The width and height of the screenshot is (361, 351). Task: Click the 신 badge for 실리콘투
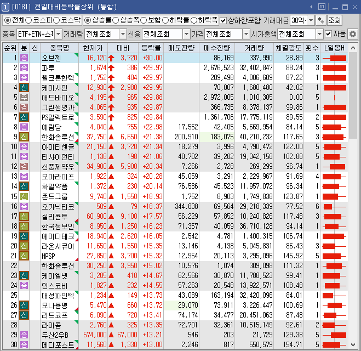(24, 216)
